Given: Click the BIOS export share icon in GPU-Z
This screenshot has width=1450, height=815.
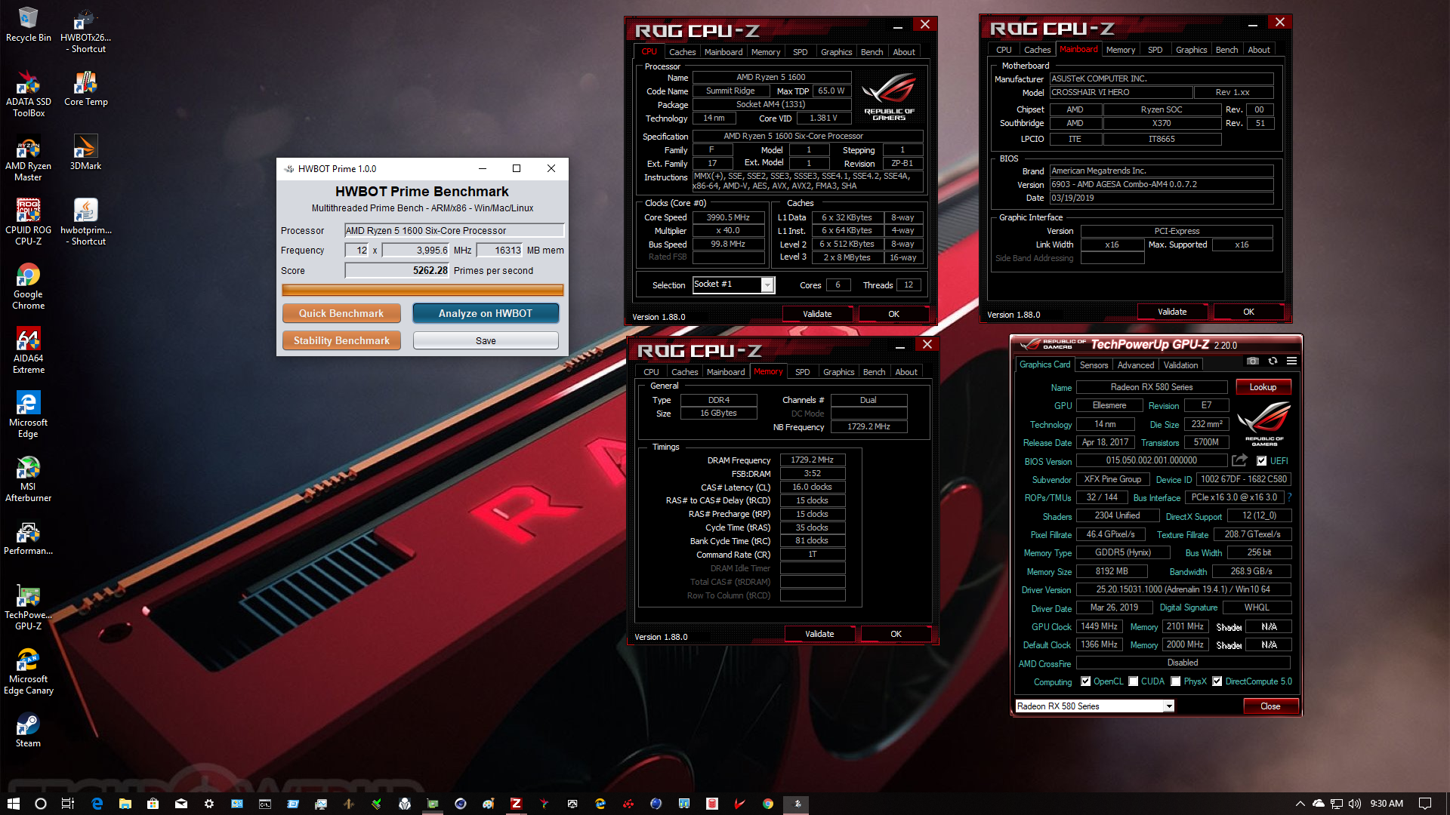Looking at the screenshot, I should [1239, 460].
